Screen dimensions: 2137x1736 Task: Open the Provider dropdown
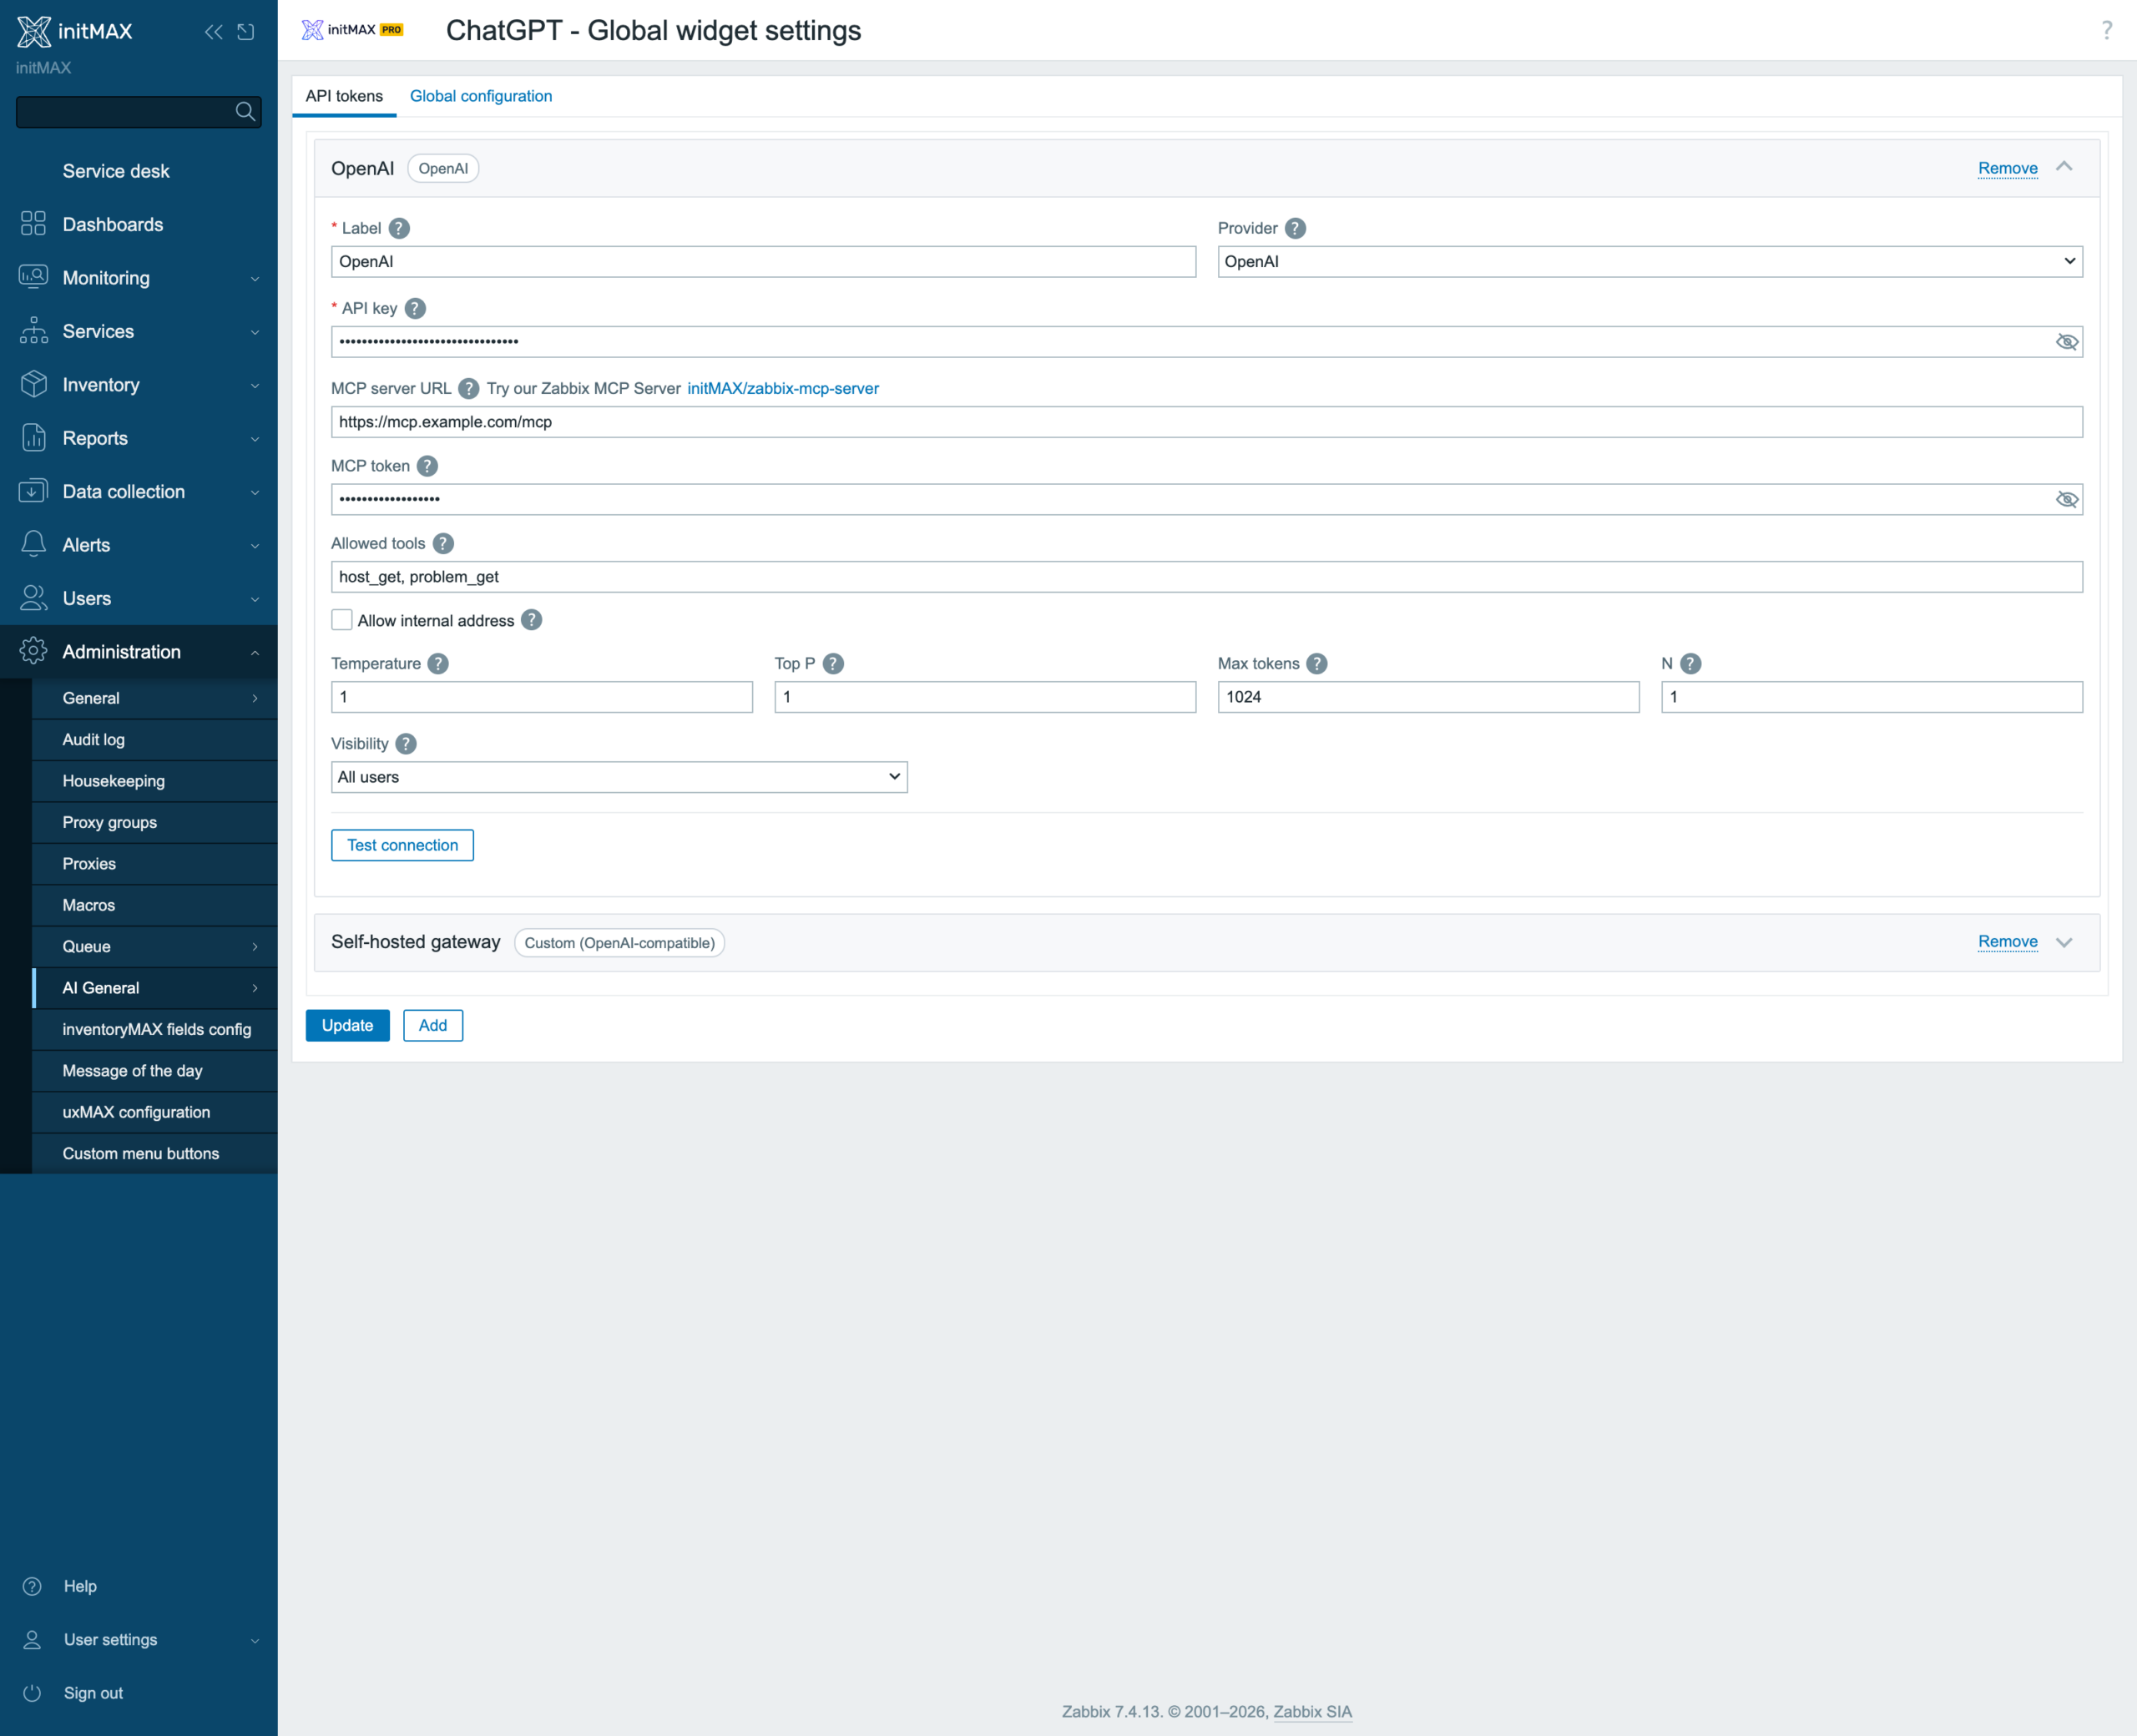coord(1650,261)
